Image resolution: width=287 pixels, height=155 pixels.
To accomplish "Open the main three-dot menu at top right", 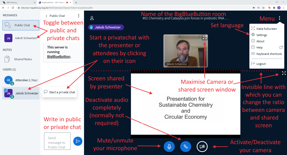I will point(280,18).
